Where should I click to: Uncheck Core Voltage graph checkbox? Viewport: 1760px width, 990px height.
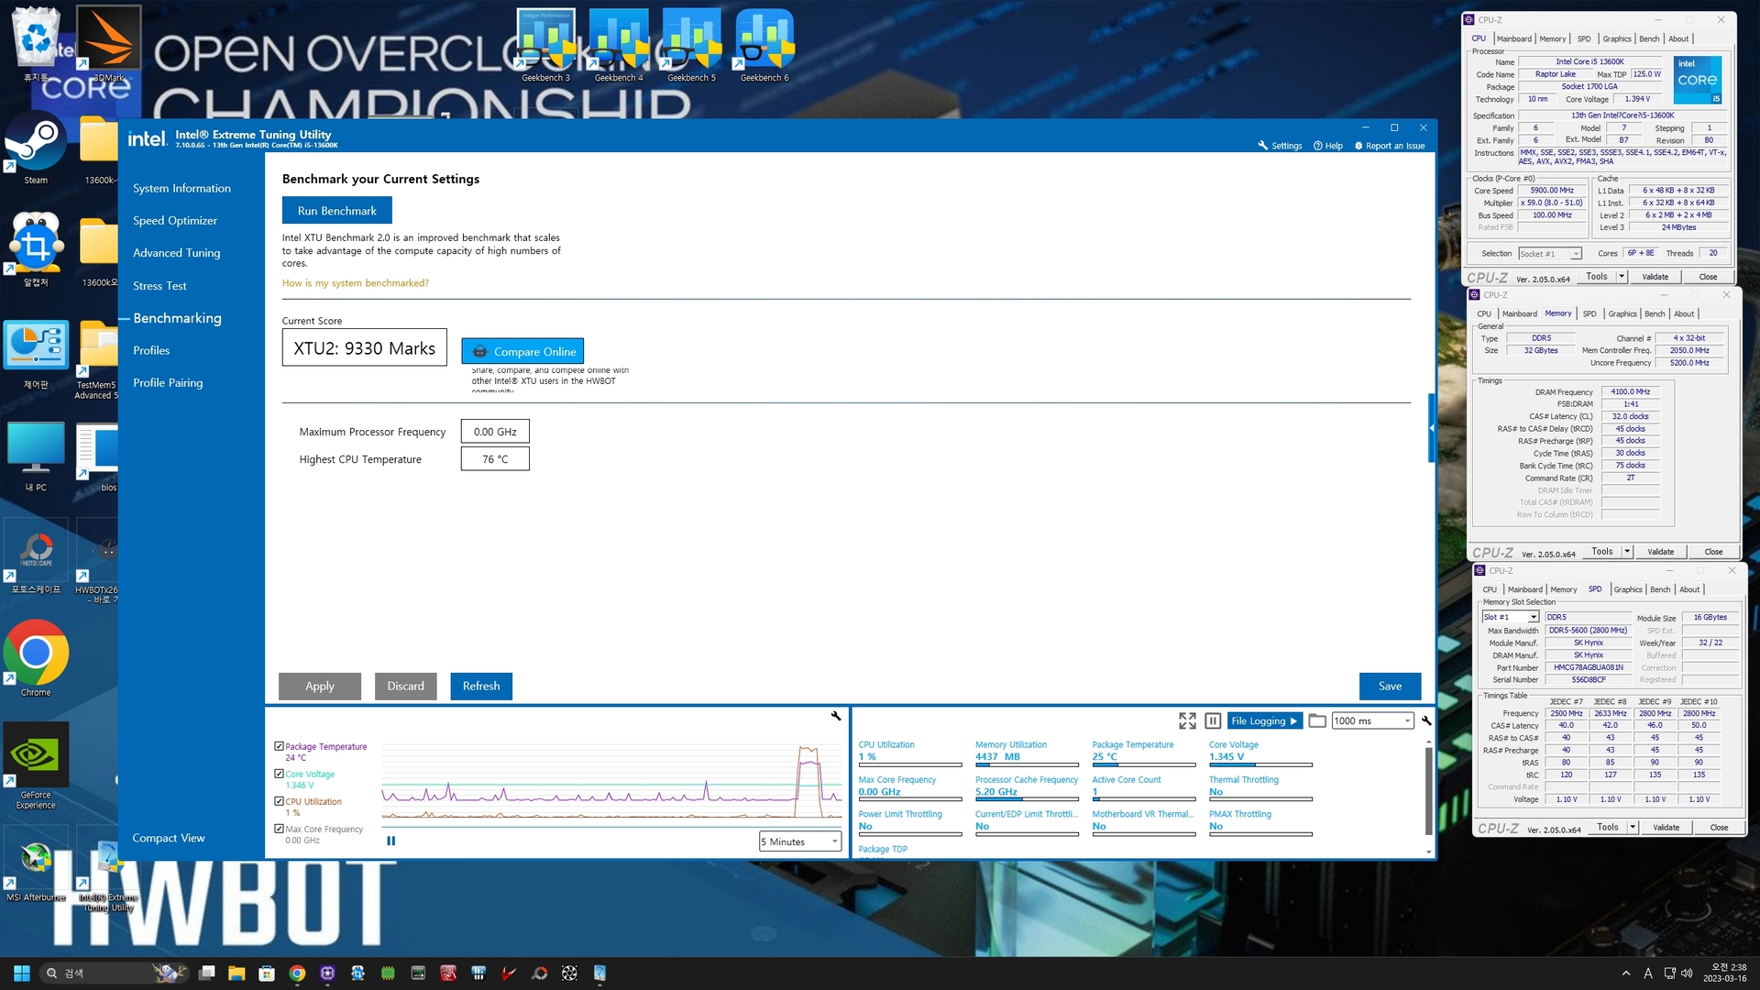[279, 774]
